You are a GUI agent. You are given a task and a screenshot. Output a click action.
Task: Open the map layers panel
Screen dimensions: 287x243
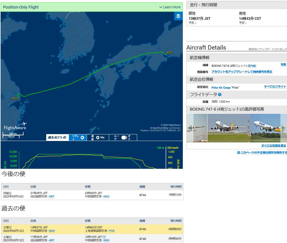pos(178,16)
